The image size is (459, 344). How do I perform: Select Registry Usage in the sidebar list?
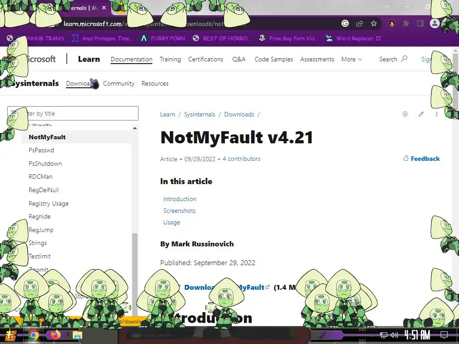(48, 203)
